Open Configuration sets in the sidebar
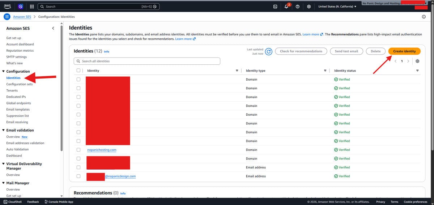The image size is (434, 205). (x=19, y=84)
